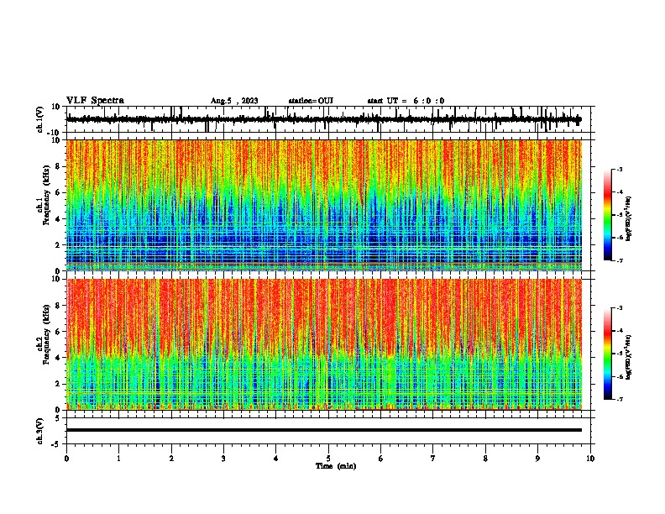Click the '2' kHz tick on ch.1 spectrogram
The height and width of the screenshot is (514, 665).
59,244
